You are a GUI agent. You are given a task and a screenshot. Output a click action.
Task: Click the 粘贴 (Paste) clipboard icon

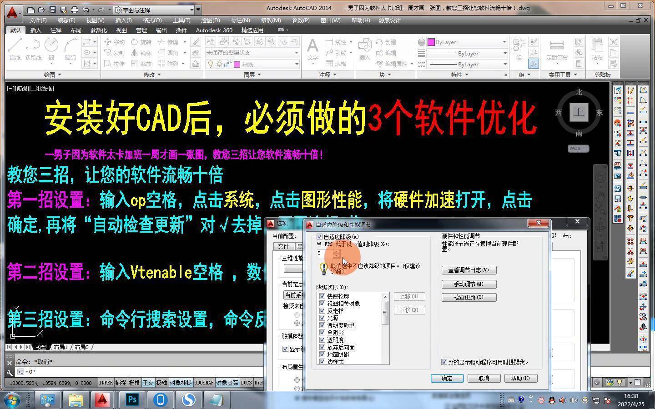(x=597, y=49)
